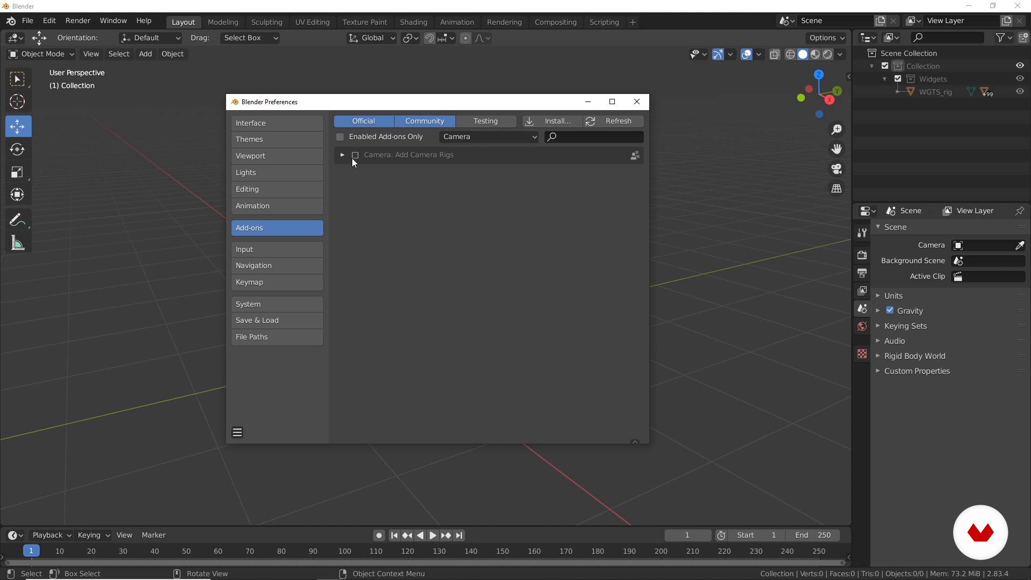Hide WGTS_rig with its eye icon
Screen dimensions: 1031x580
1020,91
